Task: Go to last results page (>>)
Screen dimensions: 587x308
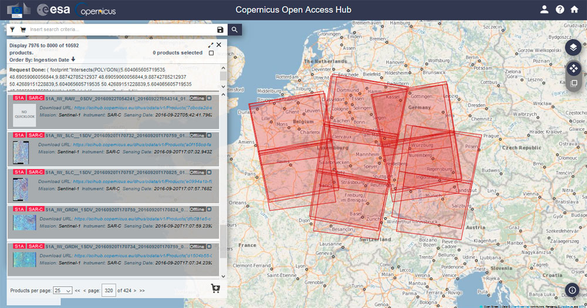Action: (142, 290)
